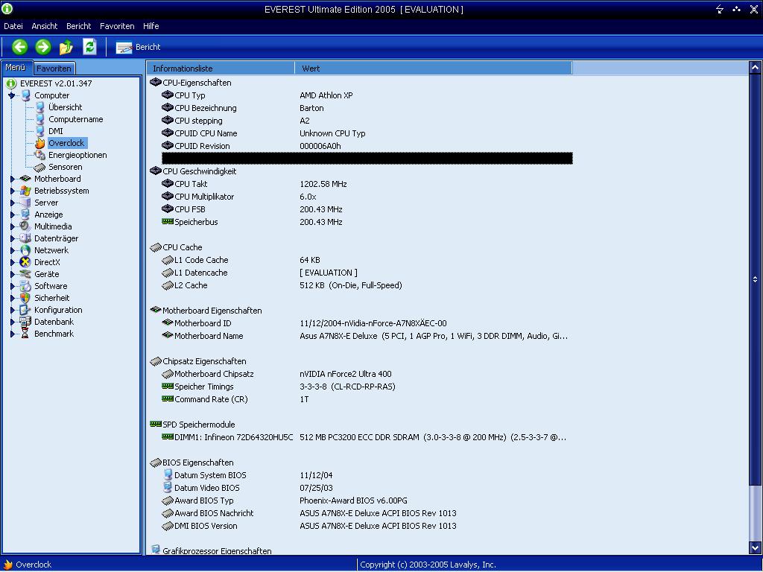Click the scrollbar up arrow
The width and height of the screenshot is (763, 572).
pyautogui.click(x=755, y=68)
